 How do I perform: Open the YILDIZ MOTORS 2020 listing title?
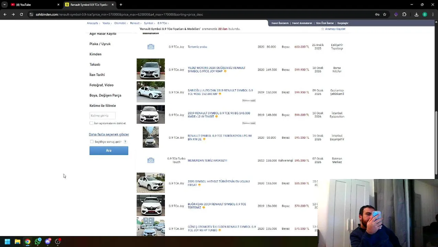216,70
